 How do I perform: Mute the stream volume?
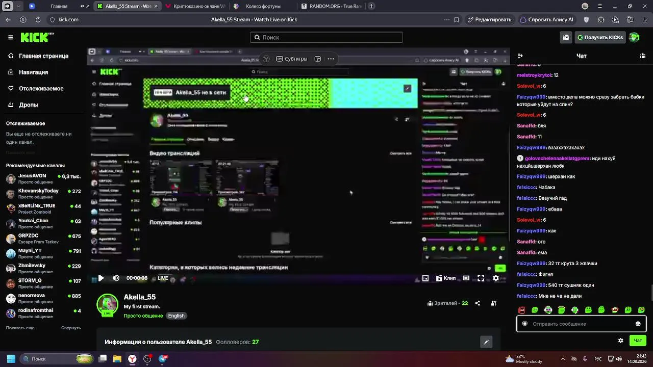click(x=116, y=278)
